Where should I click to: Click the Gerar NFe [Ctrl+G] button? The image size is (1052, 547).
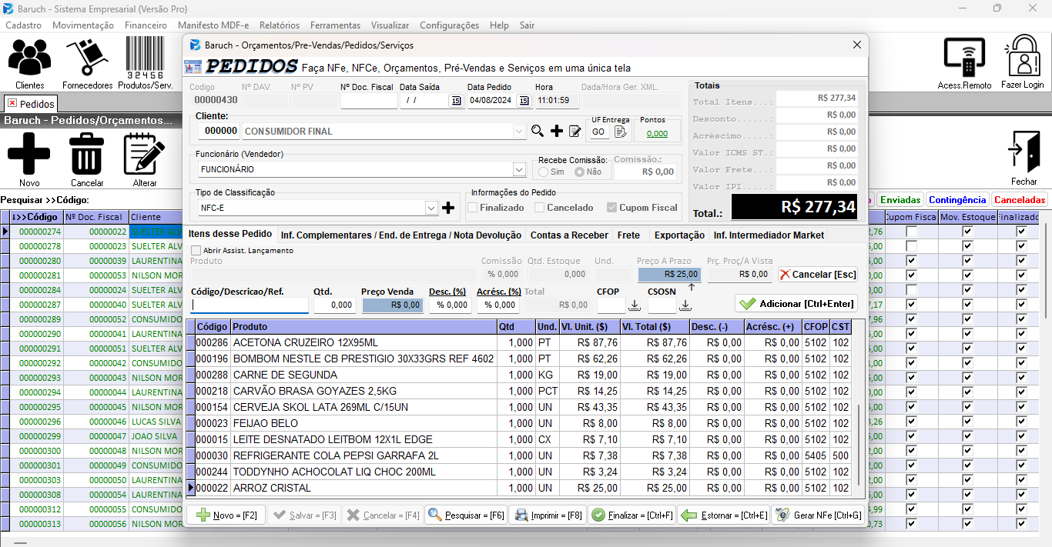point(819,515)
